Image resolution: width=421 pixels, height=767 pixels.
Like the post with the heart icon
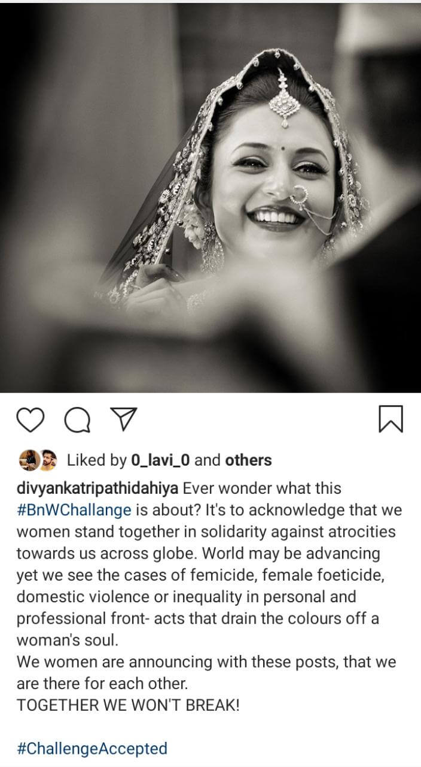coord(30,419)
